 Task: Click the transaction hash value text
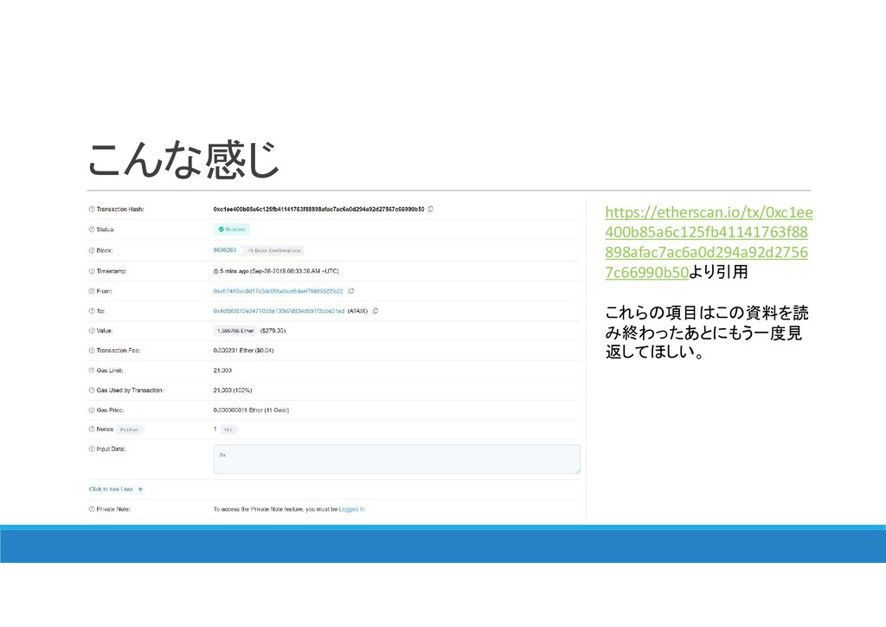click(318, 210)
